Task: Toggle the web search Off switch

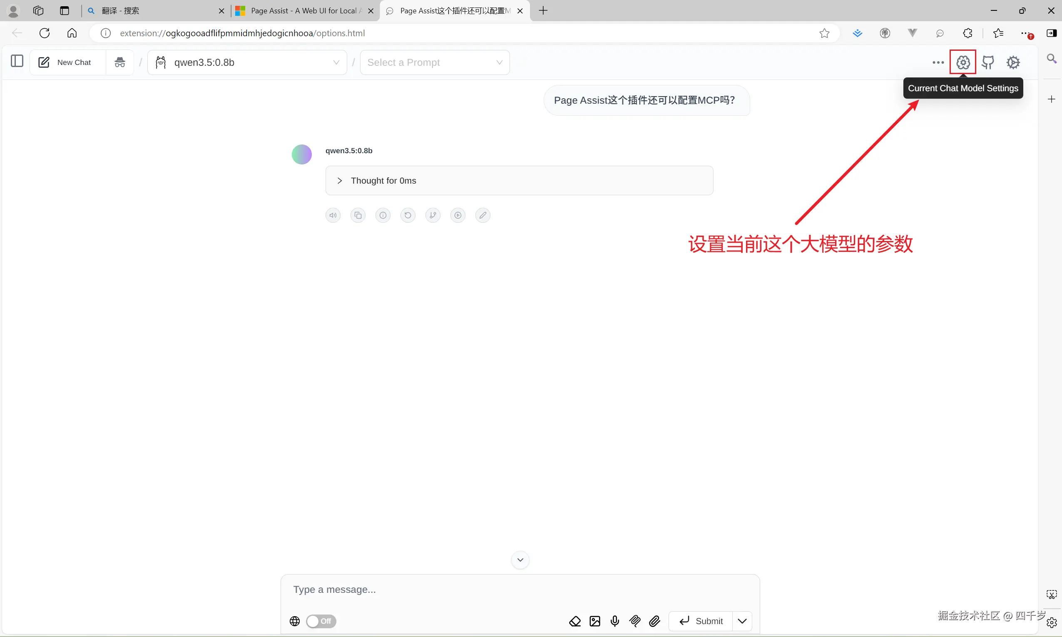Action: click(321, 621)
